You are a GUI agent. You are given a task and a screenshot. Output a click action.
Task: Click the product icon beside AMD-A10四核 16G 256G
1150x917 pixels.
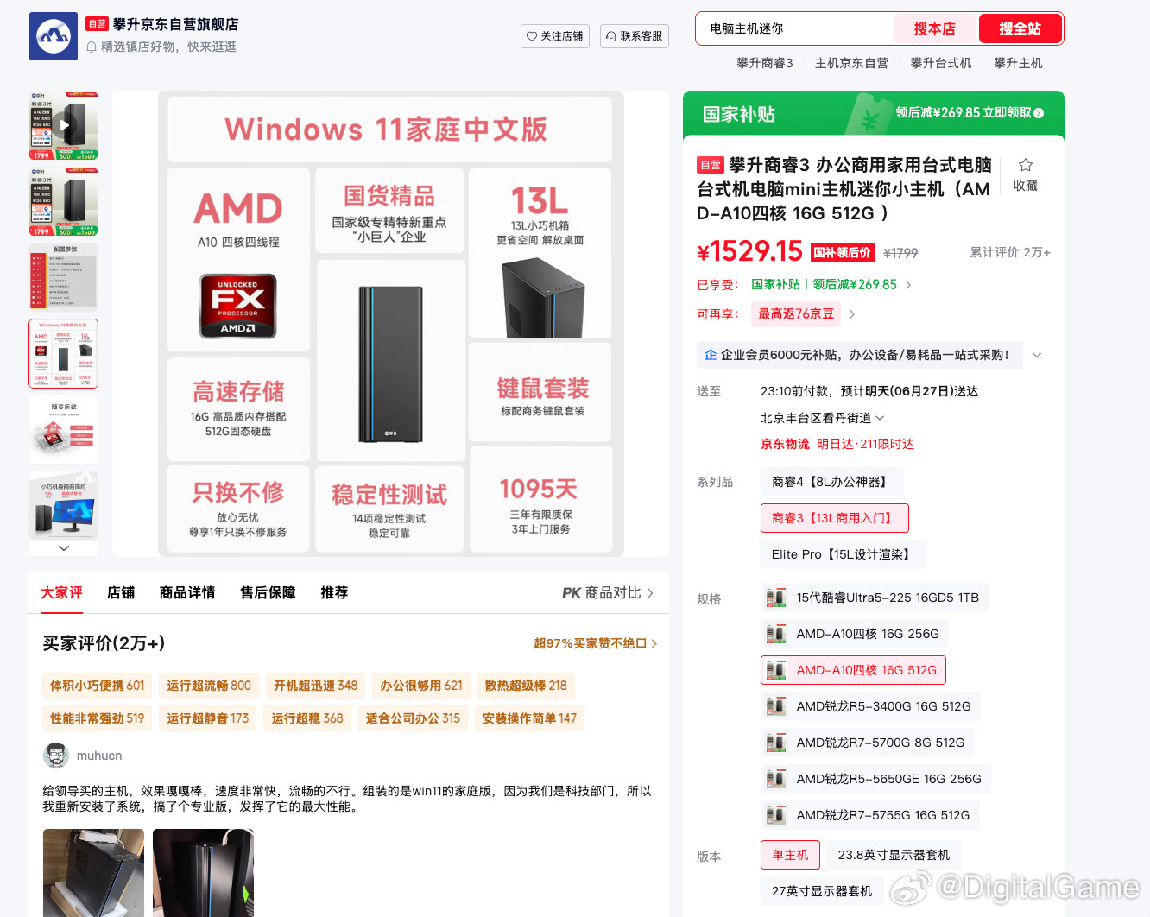click(776, 634)
